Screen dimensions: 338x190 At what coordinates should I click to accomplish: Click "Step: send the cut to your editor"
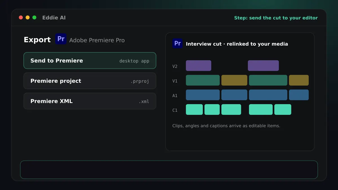[276, 18]
